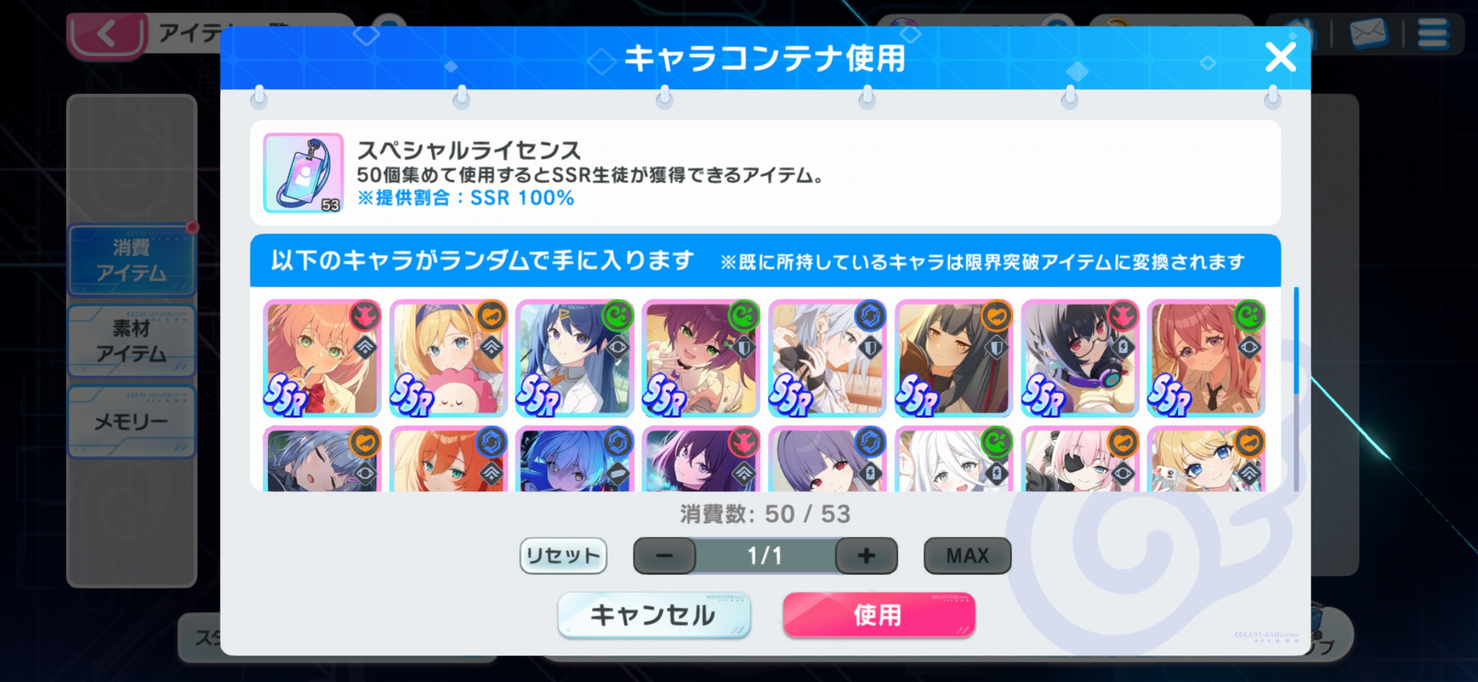Increase quantity with the plus button
The width and height of the screenshot is (1478, 682).
[866, 556]
